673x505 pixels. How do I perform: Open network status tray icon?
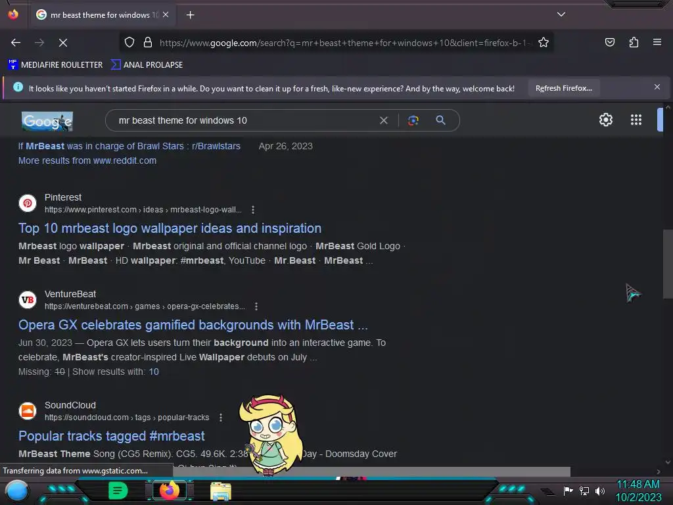(x=584, y=491)
